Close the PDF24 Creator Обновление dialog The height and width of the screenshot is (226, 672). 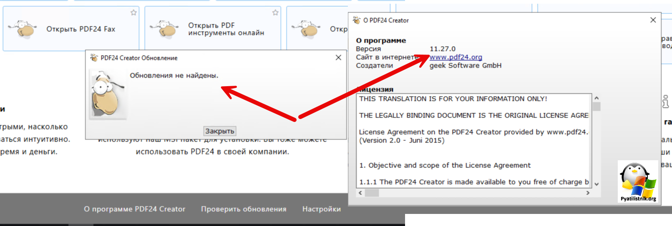(x=338, y=57)
